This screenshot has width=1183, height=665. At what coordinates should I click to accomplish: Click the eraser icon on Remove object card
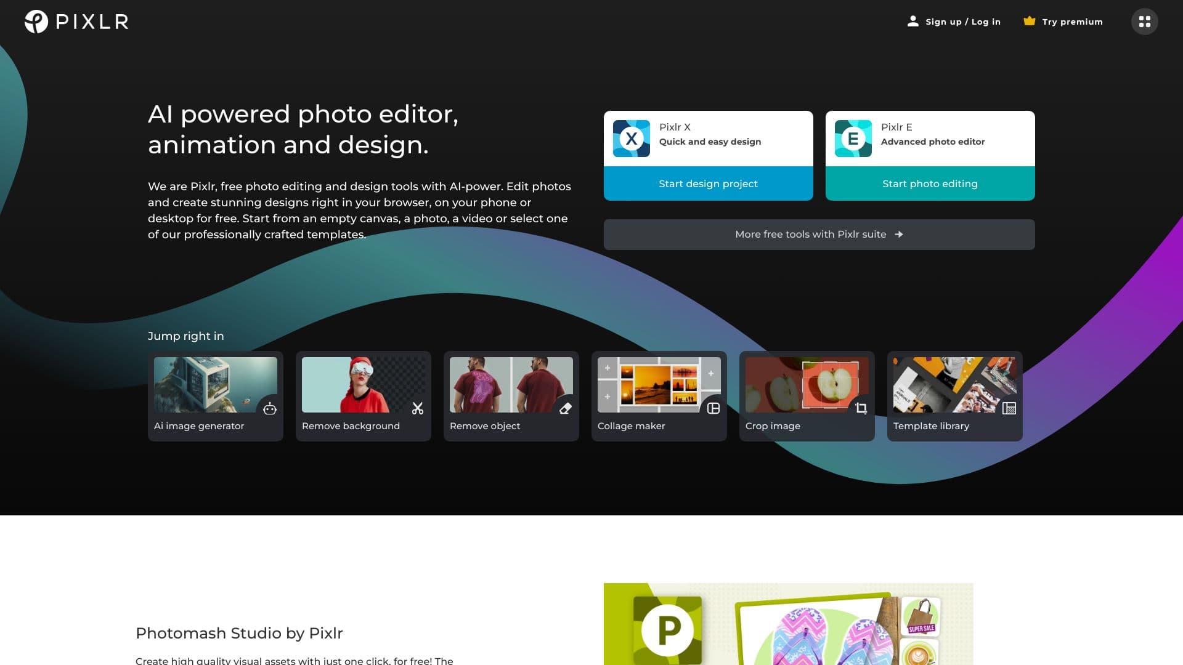coord(565,407)
